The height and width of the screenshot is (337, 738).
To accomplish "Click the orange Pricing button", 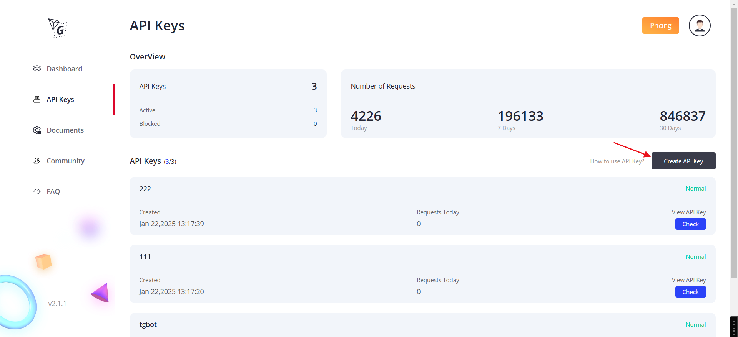I will coord(660,26).
